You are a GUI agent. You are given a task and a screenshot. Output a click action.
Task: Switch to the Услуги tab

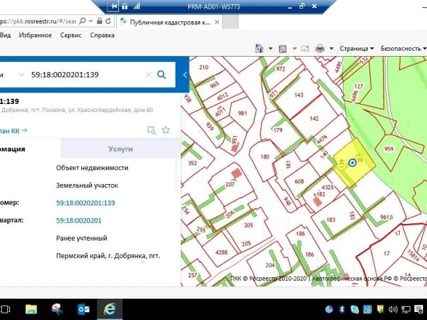[x=120, y=149]
